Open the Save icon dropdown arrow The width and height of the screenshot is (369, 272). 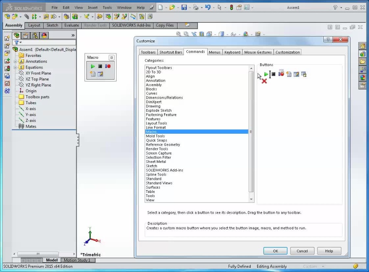click(x=189, y=8)
